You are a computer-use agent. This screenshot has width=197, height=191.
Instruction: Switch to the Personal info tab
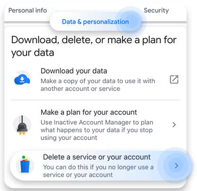[x=27, y=10]
